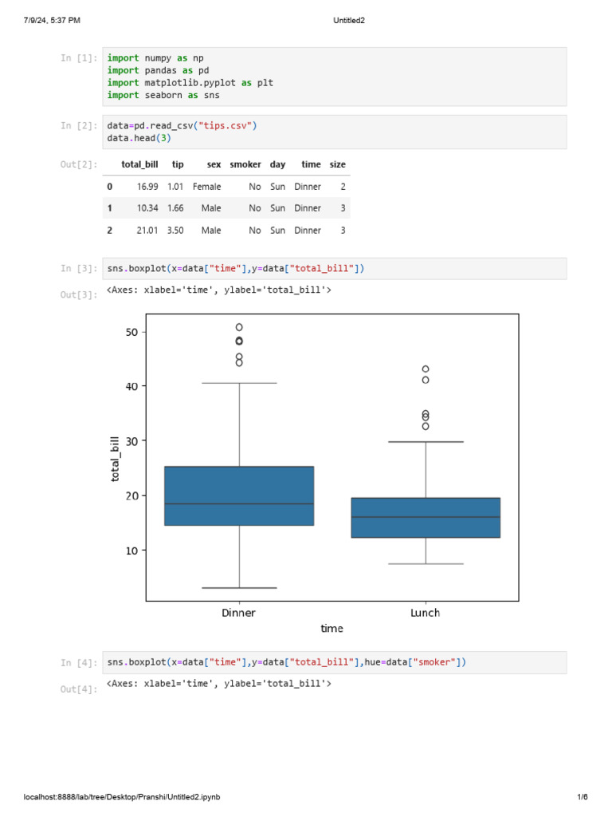The width and height of the screenshot is (612, 817).
Task: Click inside the read_csv code cell
Action: click(x=335, y=132)
